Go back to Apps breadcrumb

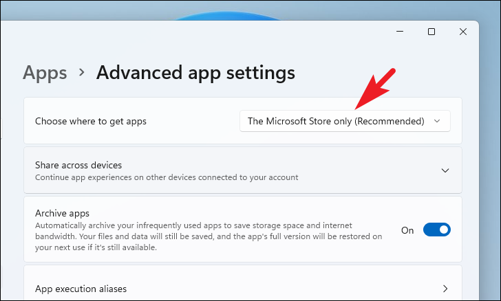tap(45, 72)
